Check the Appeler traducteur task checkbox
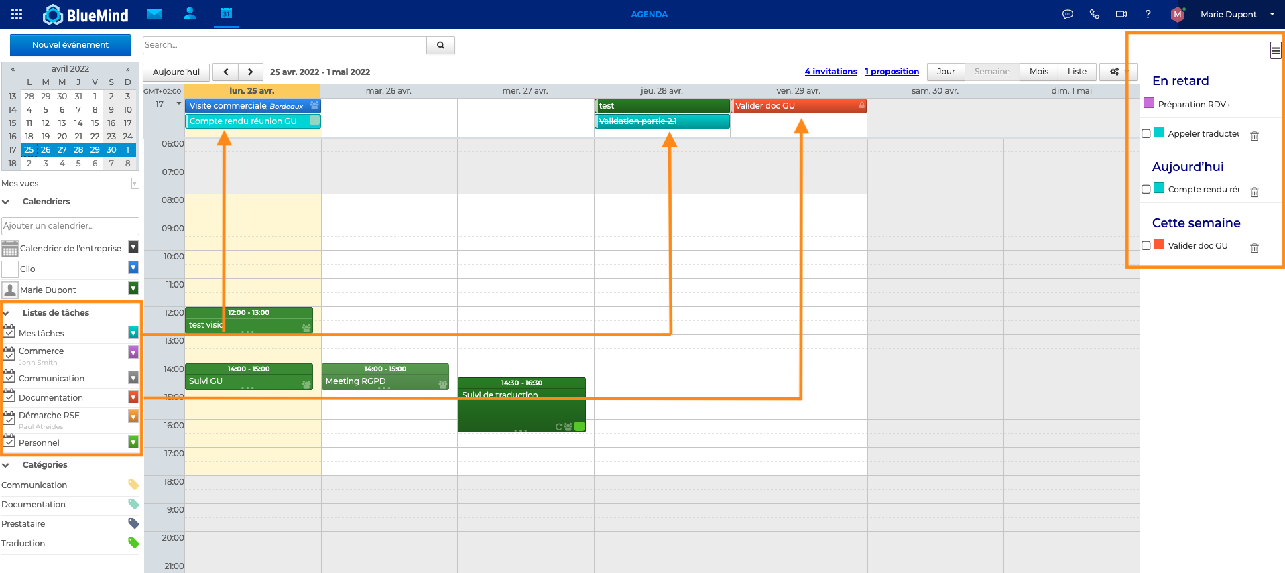The image size is (1285, 573). coord(1146,133)
